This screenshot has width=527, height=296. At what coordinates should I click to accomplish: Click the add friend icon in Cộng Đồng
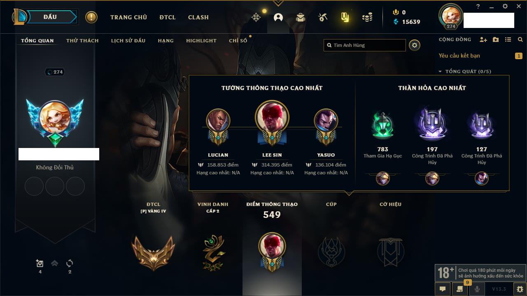(483, 39)
